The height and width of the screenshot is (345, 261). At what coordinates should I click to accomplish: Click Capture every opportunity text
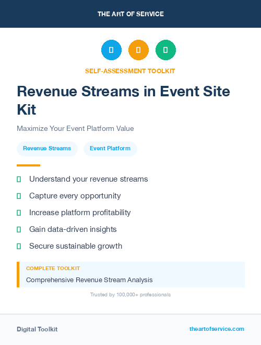point(75,196)
